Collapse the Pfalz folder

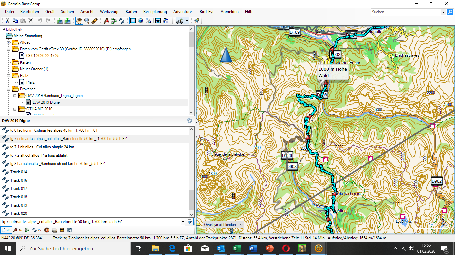9,76
